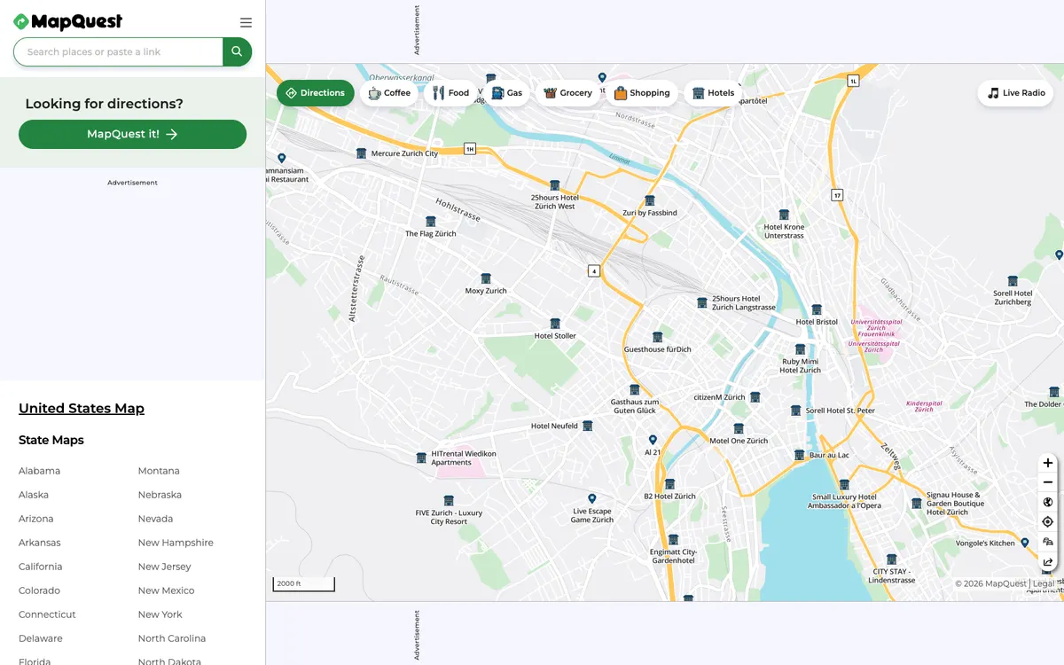Open the North Carolina state map link
Screen dimensions: 1064x665
(x=172, y=638)
